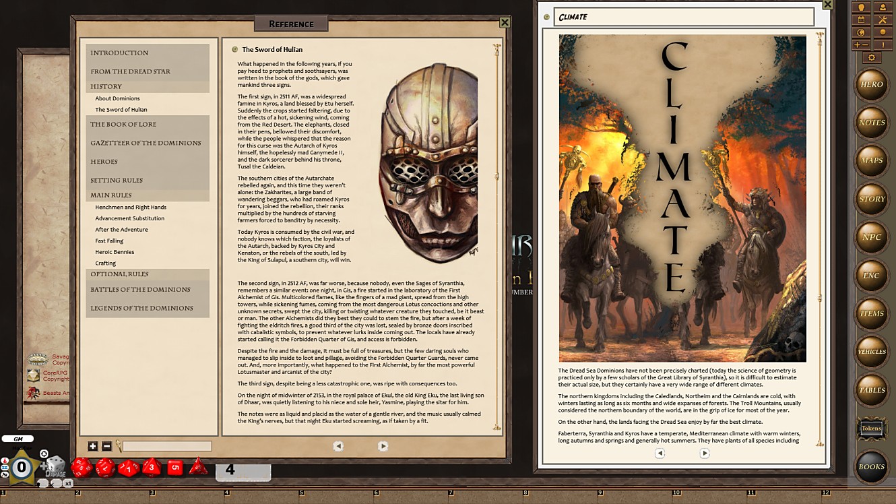
Task: Open the calendar tool icon
Action: (861, 20)
